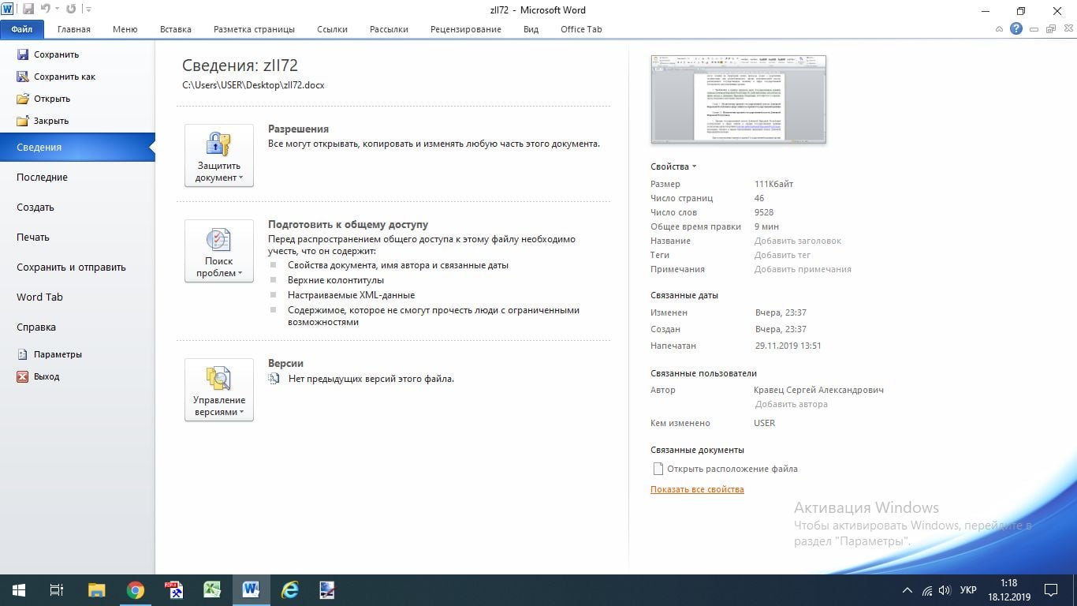This screenshot has height=606, width=1077.
Task: Open the Разметка страницы tab
Action: coord(254,29)
